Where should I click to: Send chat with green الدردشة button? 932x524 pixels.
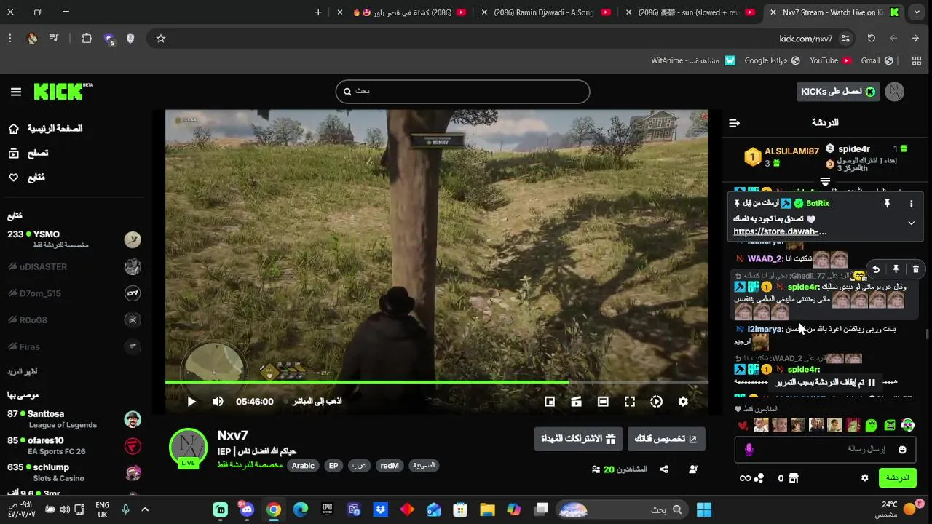click(x=897, y=478)
